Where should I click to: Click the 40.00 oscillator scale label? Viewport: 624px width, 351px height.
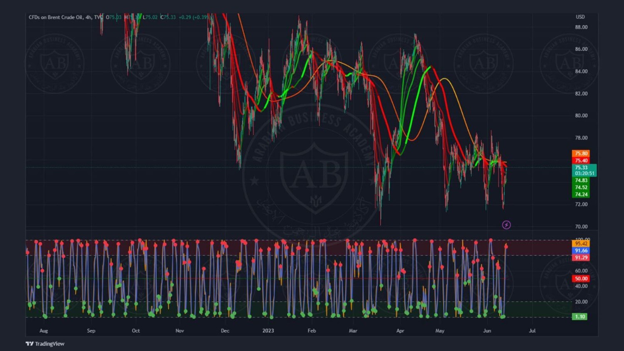pos(581,286)
